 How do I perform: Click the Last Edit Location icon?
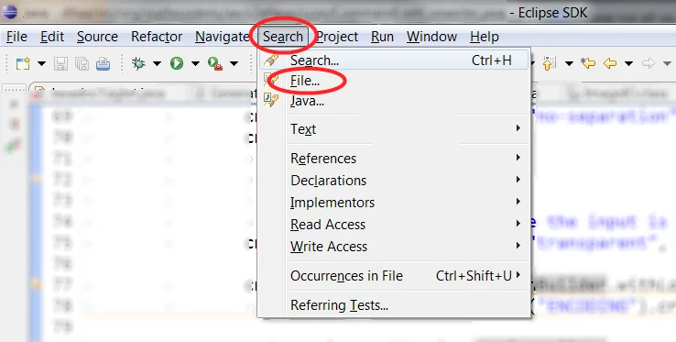coord(588,63)
